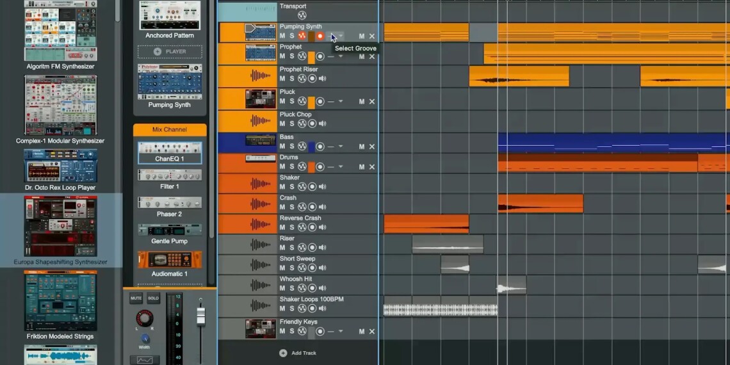Click the Transport track automation icon
The image size is (730, 365).
pyautogui.click(x=302, y=15)
